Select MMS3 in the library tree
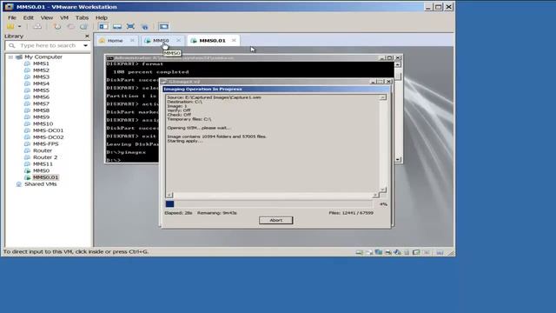Image resolution: width=556 pixels, height=313 pixels. 41,77
